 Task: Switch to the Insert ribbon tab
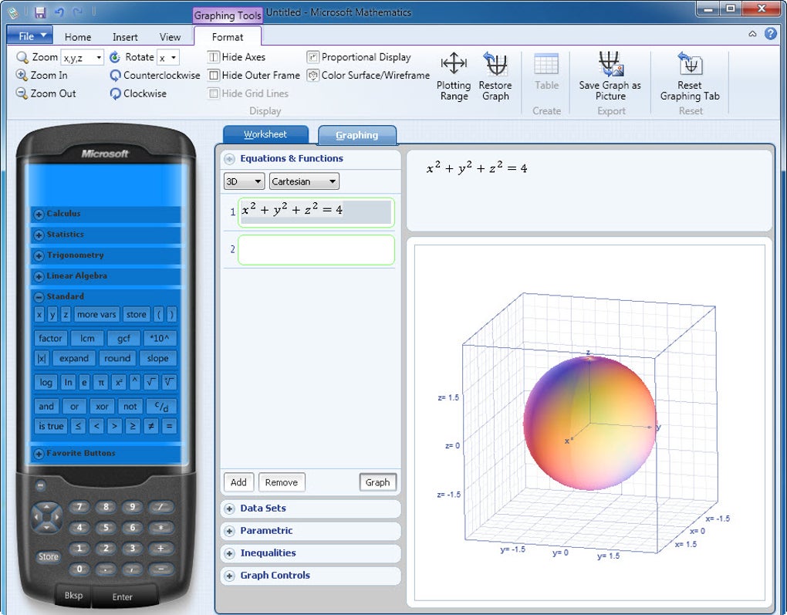(125, 37)
